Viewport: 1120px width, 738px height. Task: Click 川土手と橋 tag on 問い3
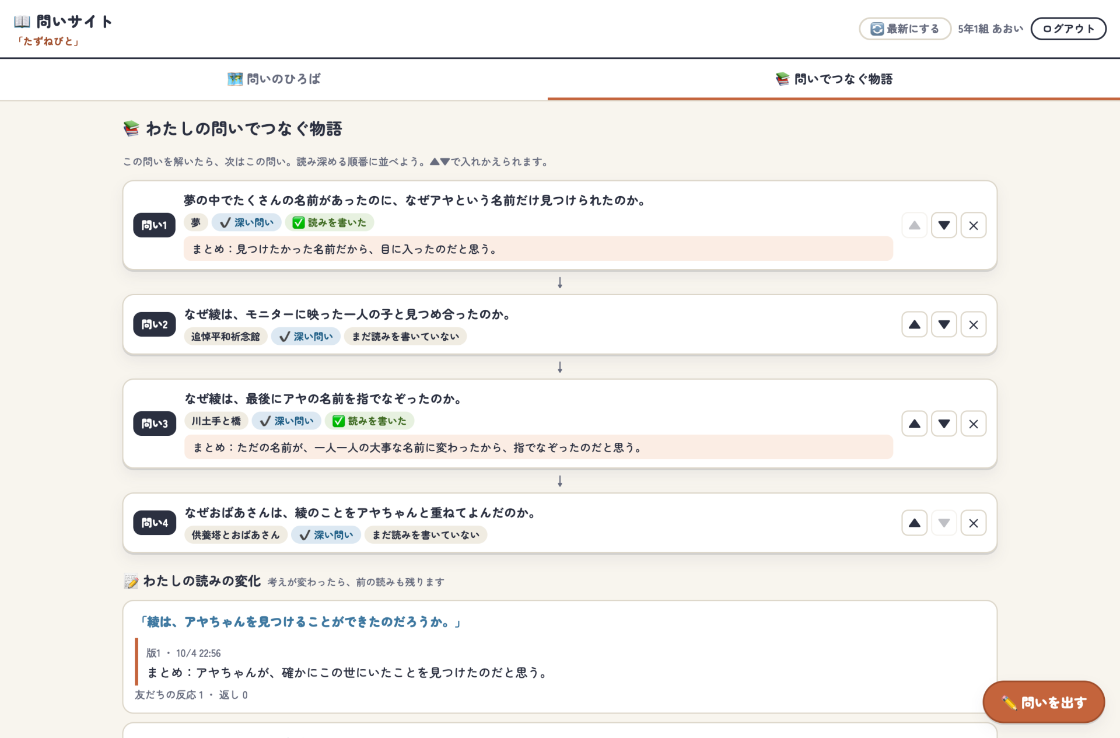[x=216, y=421]
